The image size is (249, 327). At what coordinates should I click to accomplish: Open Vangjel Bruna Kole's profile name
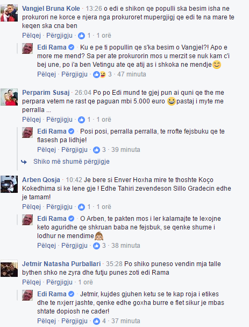pos(51,9)
